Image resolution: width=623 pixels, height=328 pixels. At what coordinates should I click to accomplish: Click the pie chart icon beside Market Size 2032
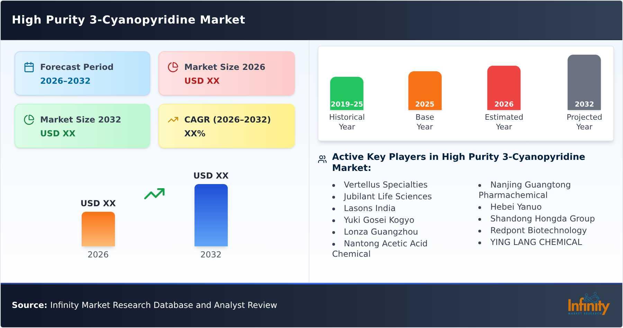29,120
